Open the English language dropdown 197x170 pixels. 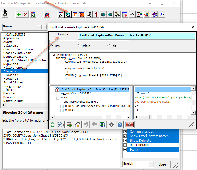pos(151,164)
